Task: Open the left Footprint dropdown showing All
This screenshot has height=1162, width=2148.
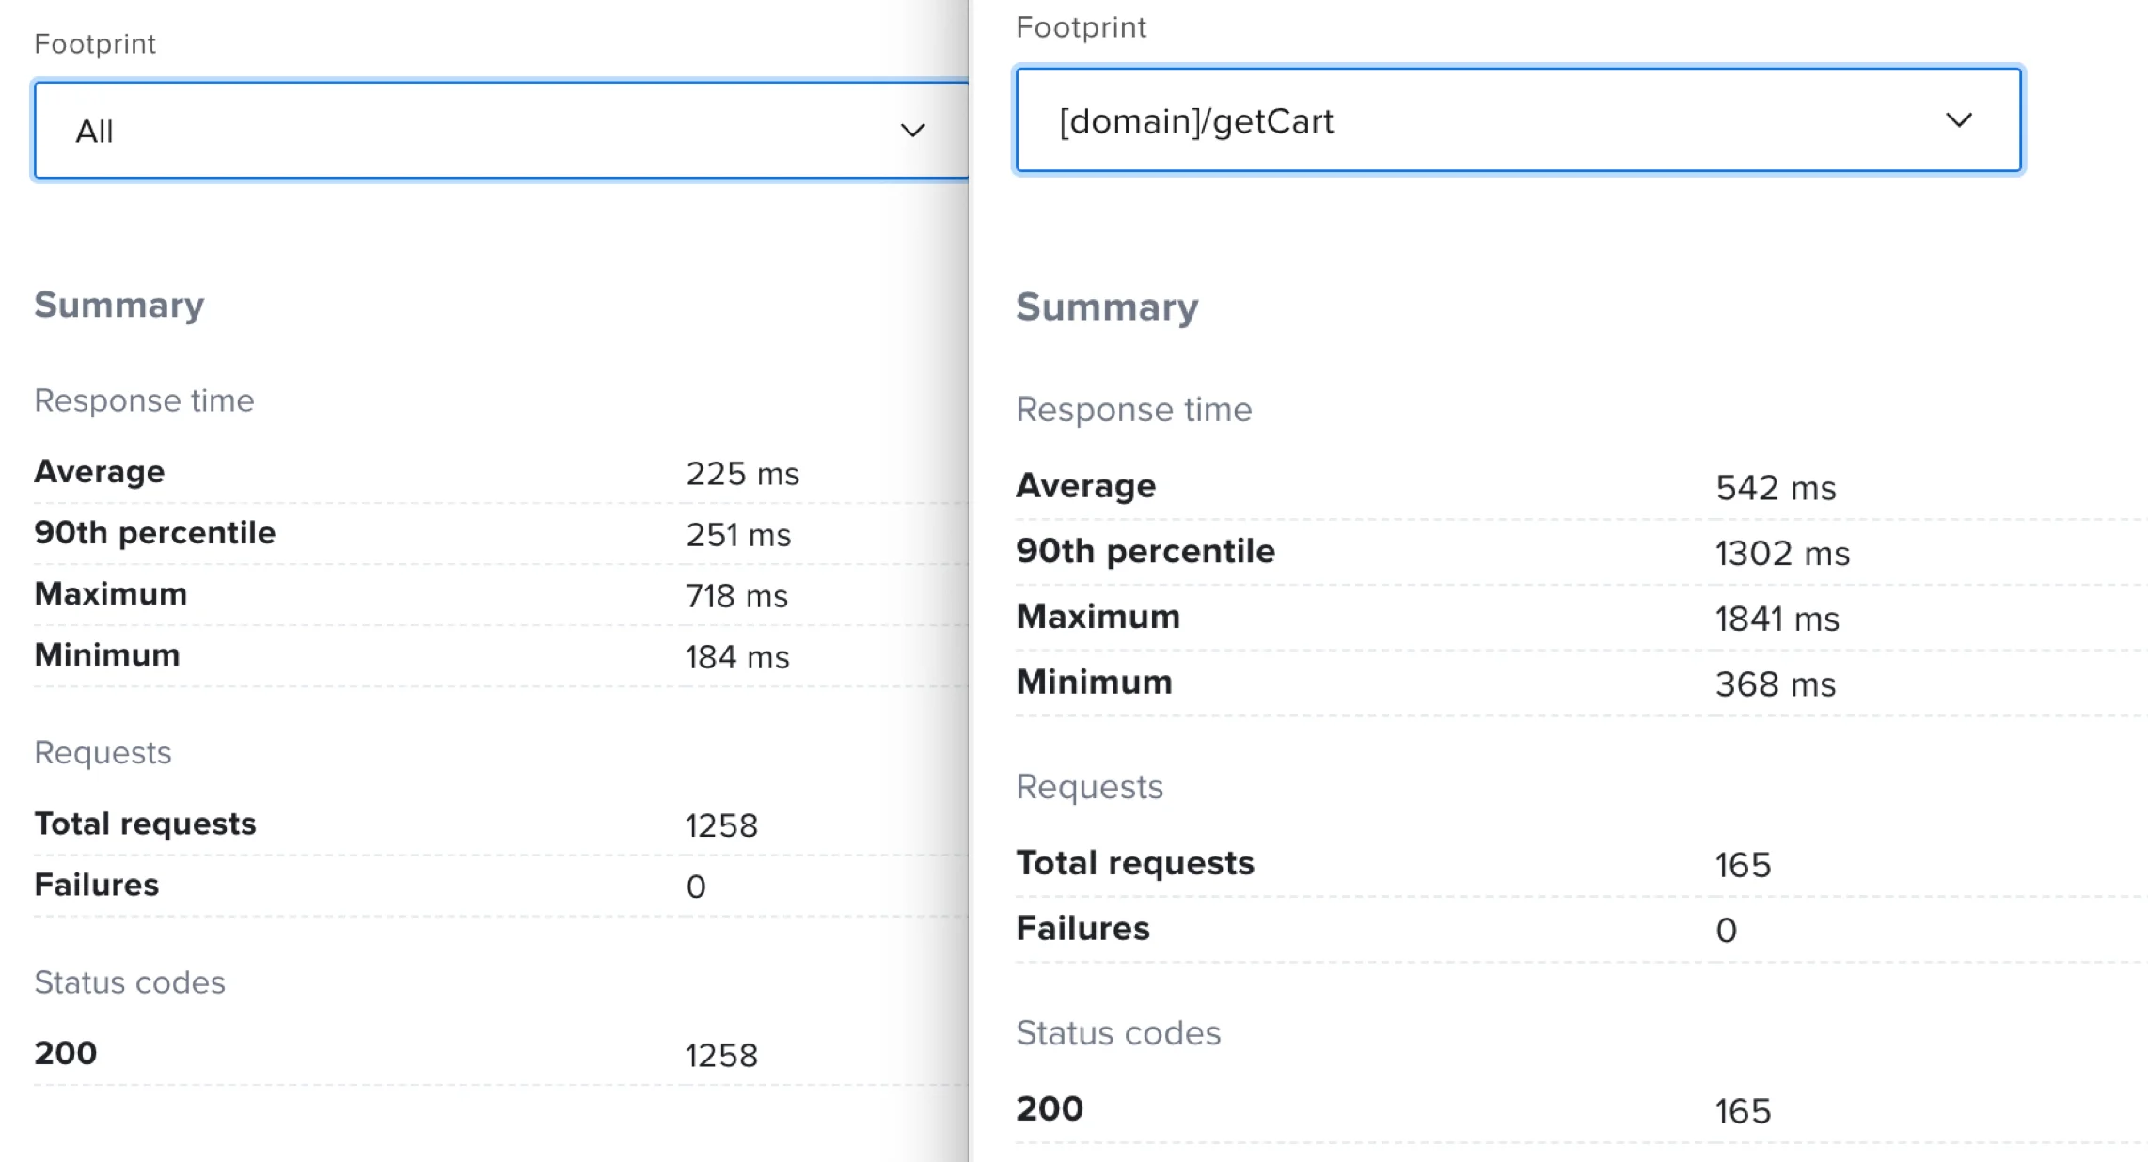Action: coord(498,129)
